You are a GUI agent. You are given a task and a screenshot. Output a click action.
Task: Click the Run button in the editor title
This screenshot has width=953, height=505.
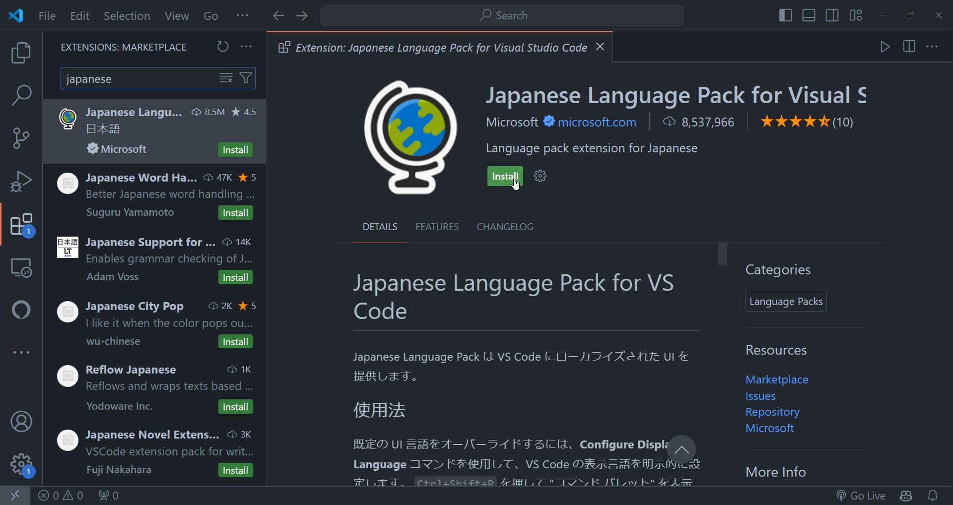coord(885,47)
